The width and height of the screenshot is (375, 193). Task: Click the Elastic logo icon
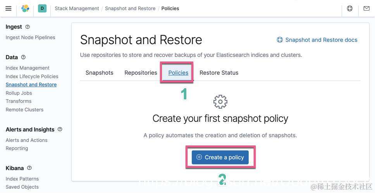(x=25, y=9)
